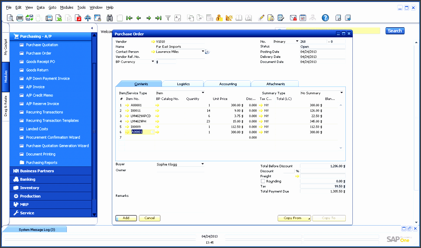Click the Send Email toolbar icon
The image size is (421, 248).
pos(29,18)
